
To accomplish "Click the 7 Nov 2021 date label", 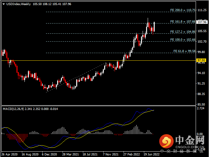I will pyautogui.click(x=111, y=154).
